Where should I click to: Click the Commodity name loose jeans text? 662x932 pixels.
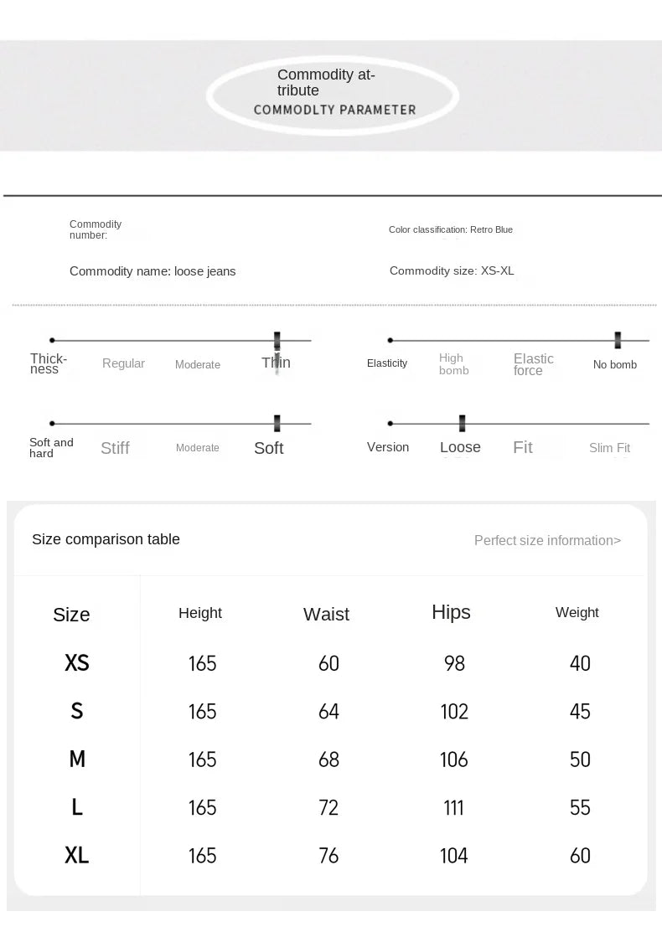[153, 271]
